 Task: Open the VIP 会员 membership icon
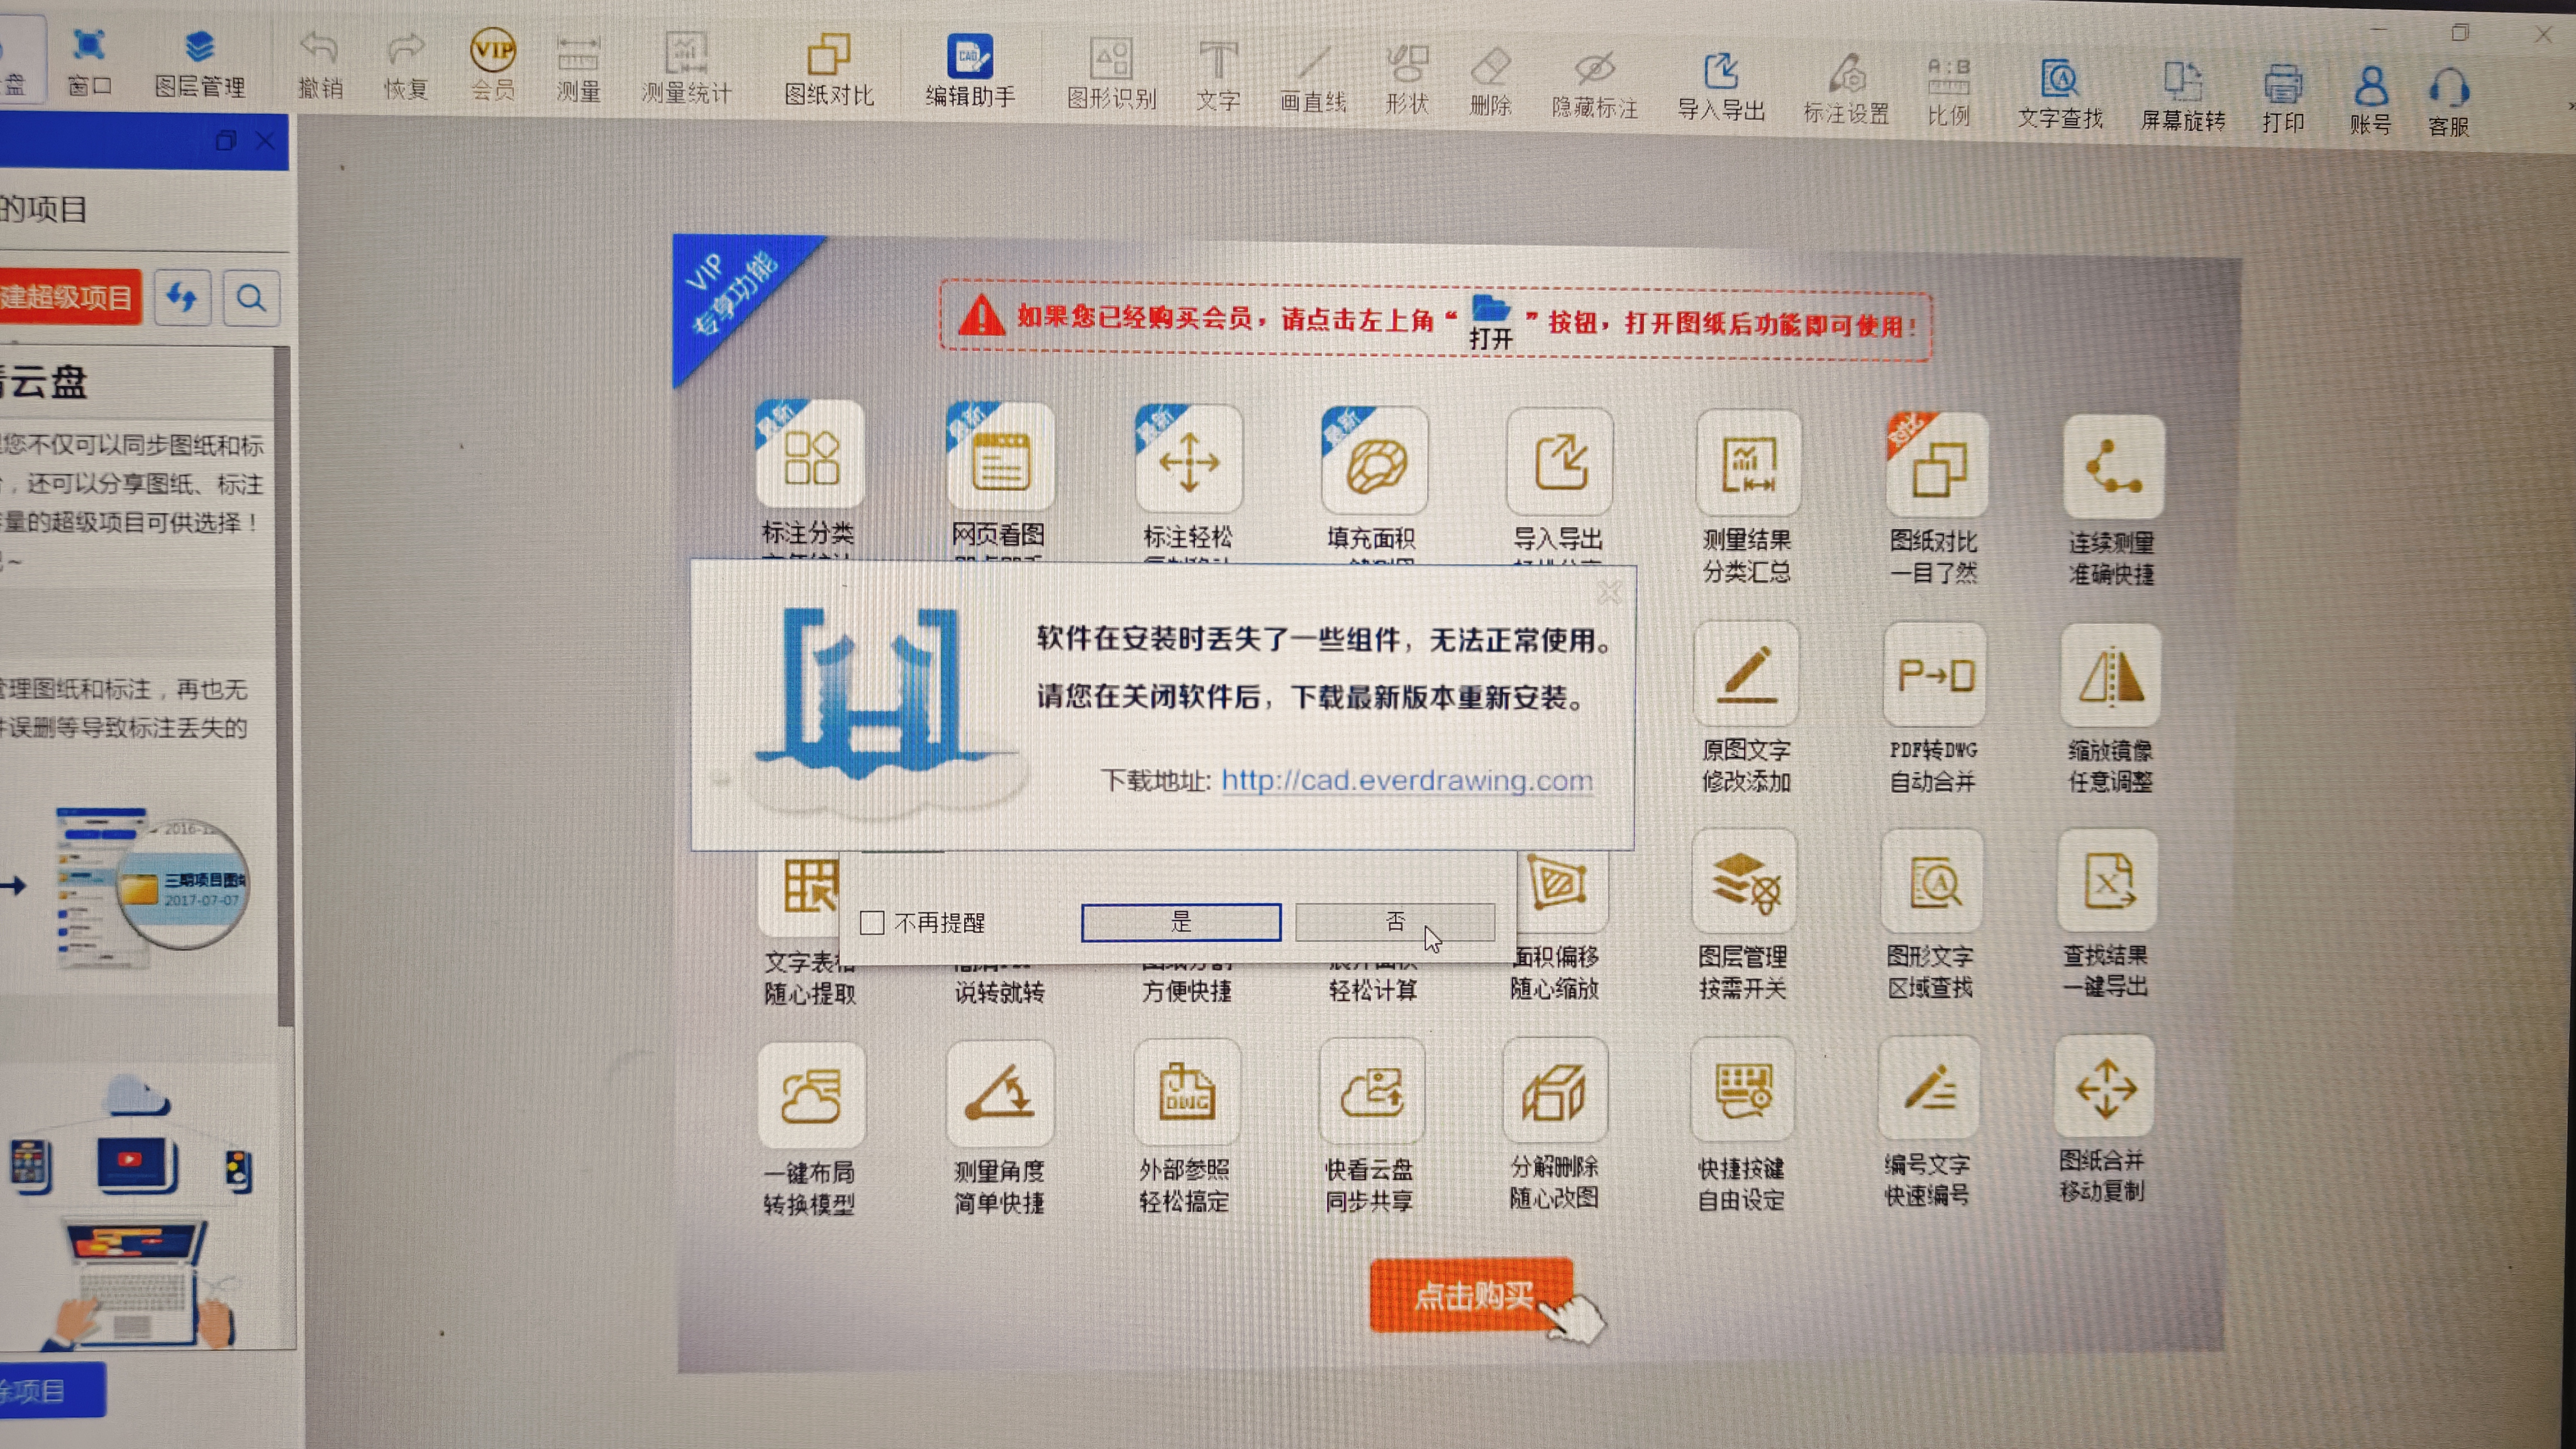pyautogui.click(x=493, y=65)
